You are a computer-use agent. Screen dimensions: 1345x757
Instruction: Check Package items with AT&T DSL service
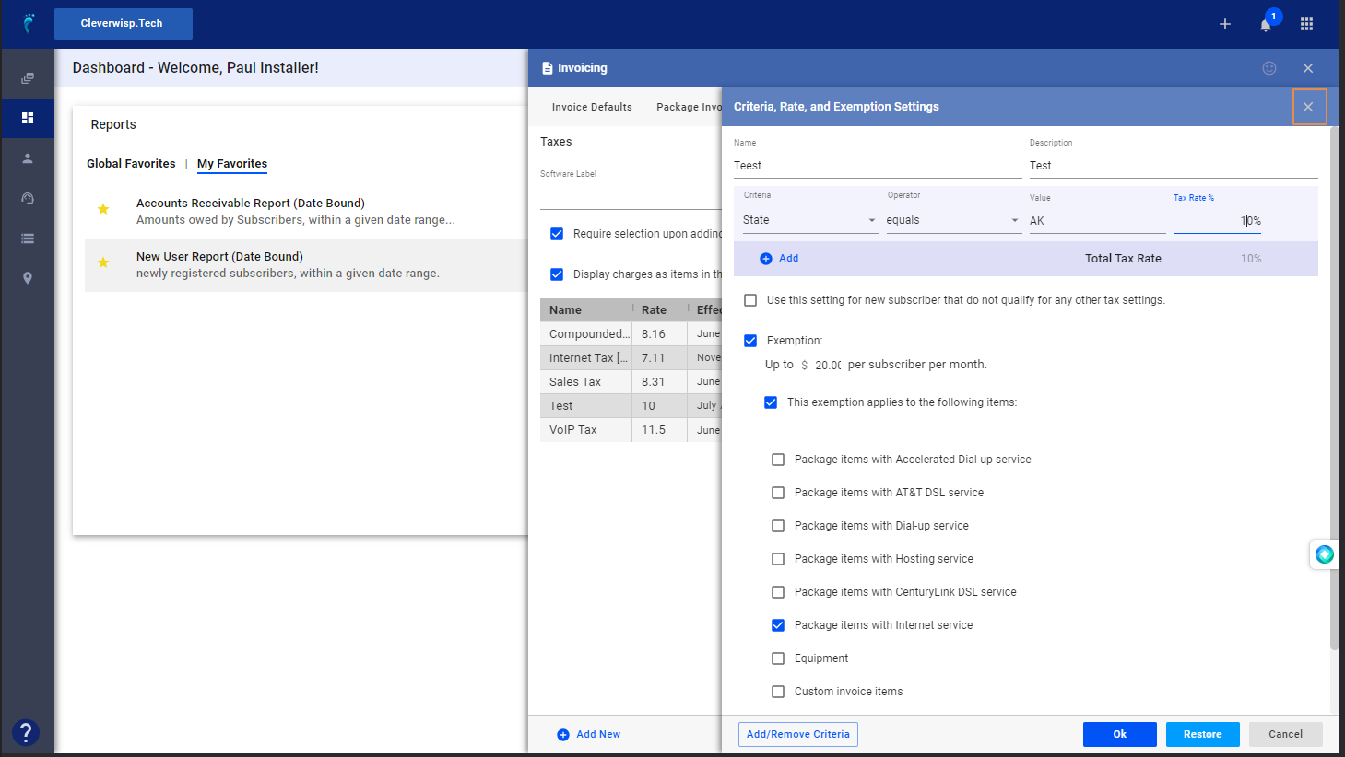pyautogui.click(x=778, y=493)
